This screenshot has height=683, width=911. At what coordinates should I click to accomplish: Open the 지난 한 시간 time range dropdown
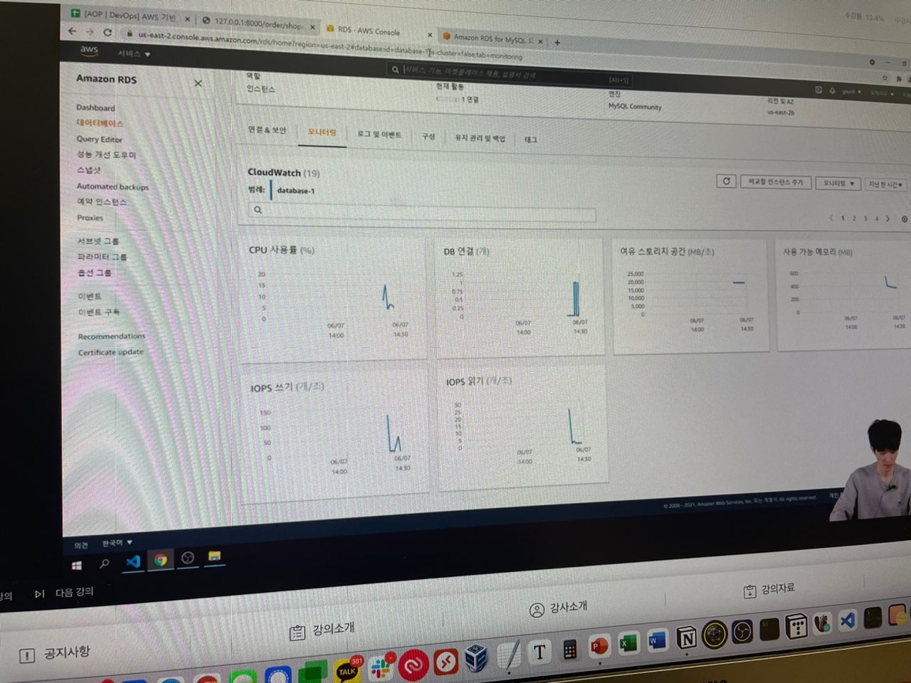point(885,184)
